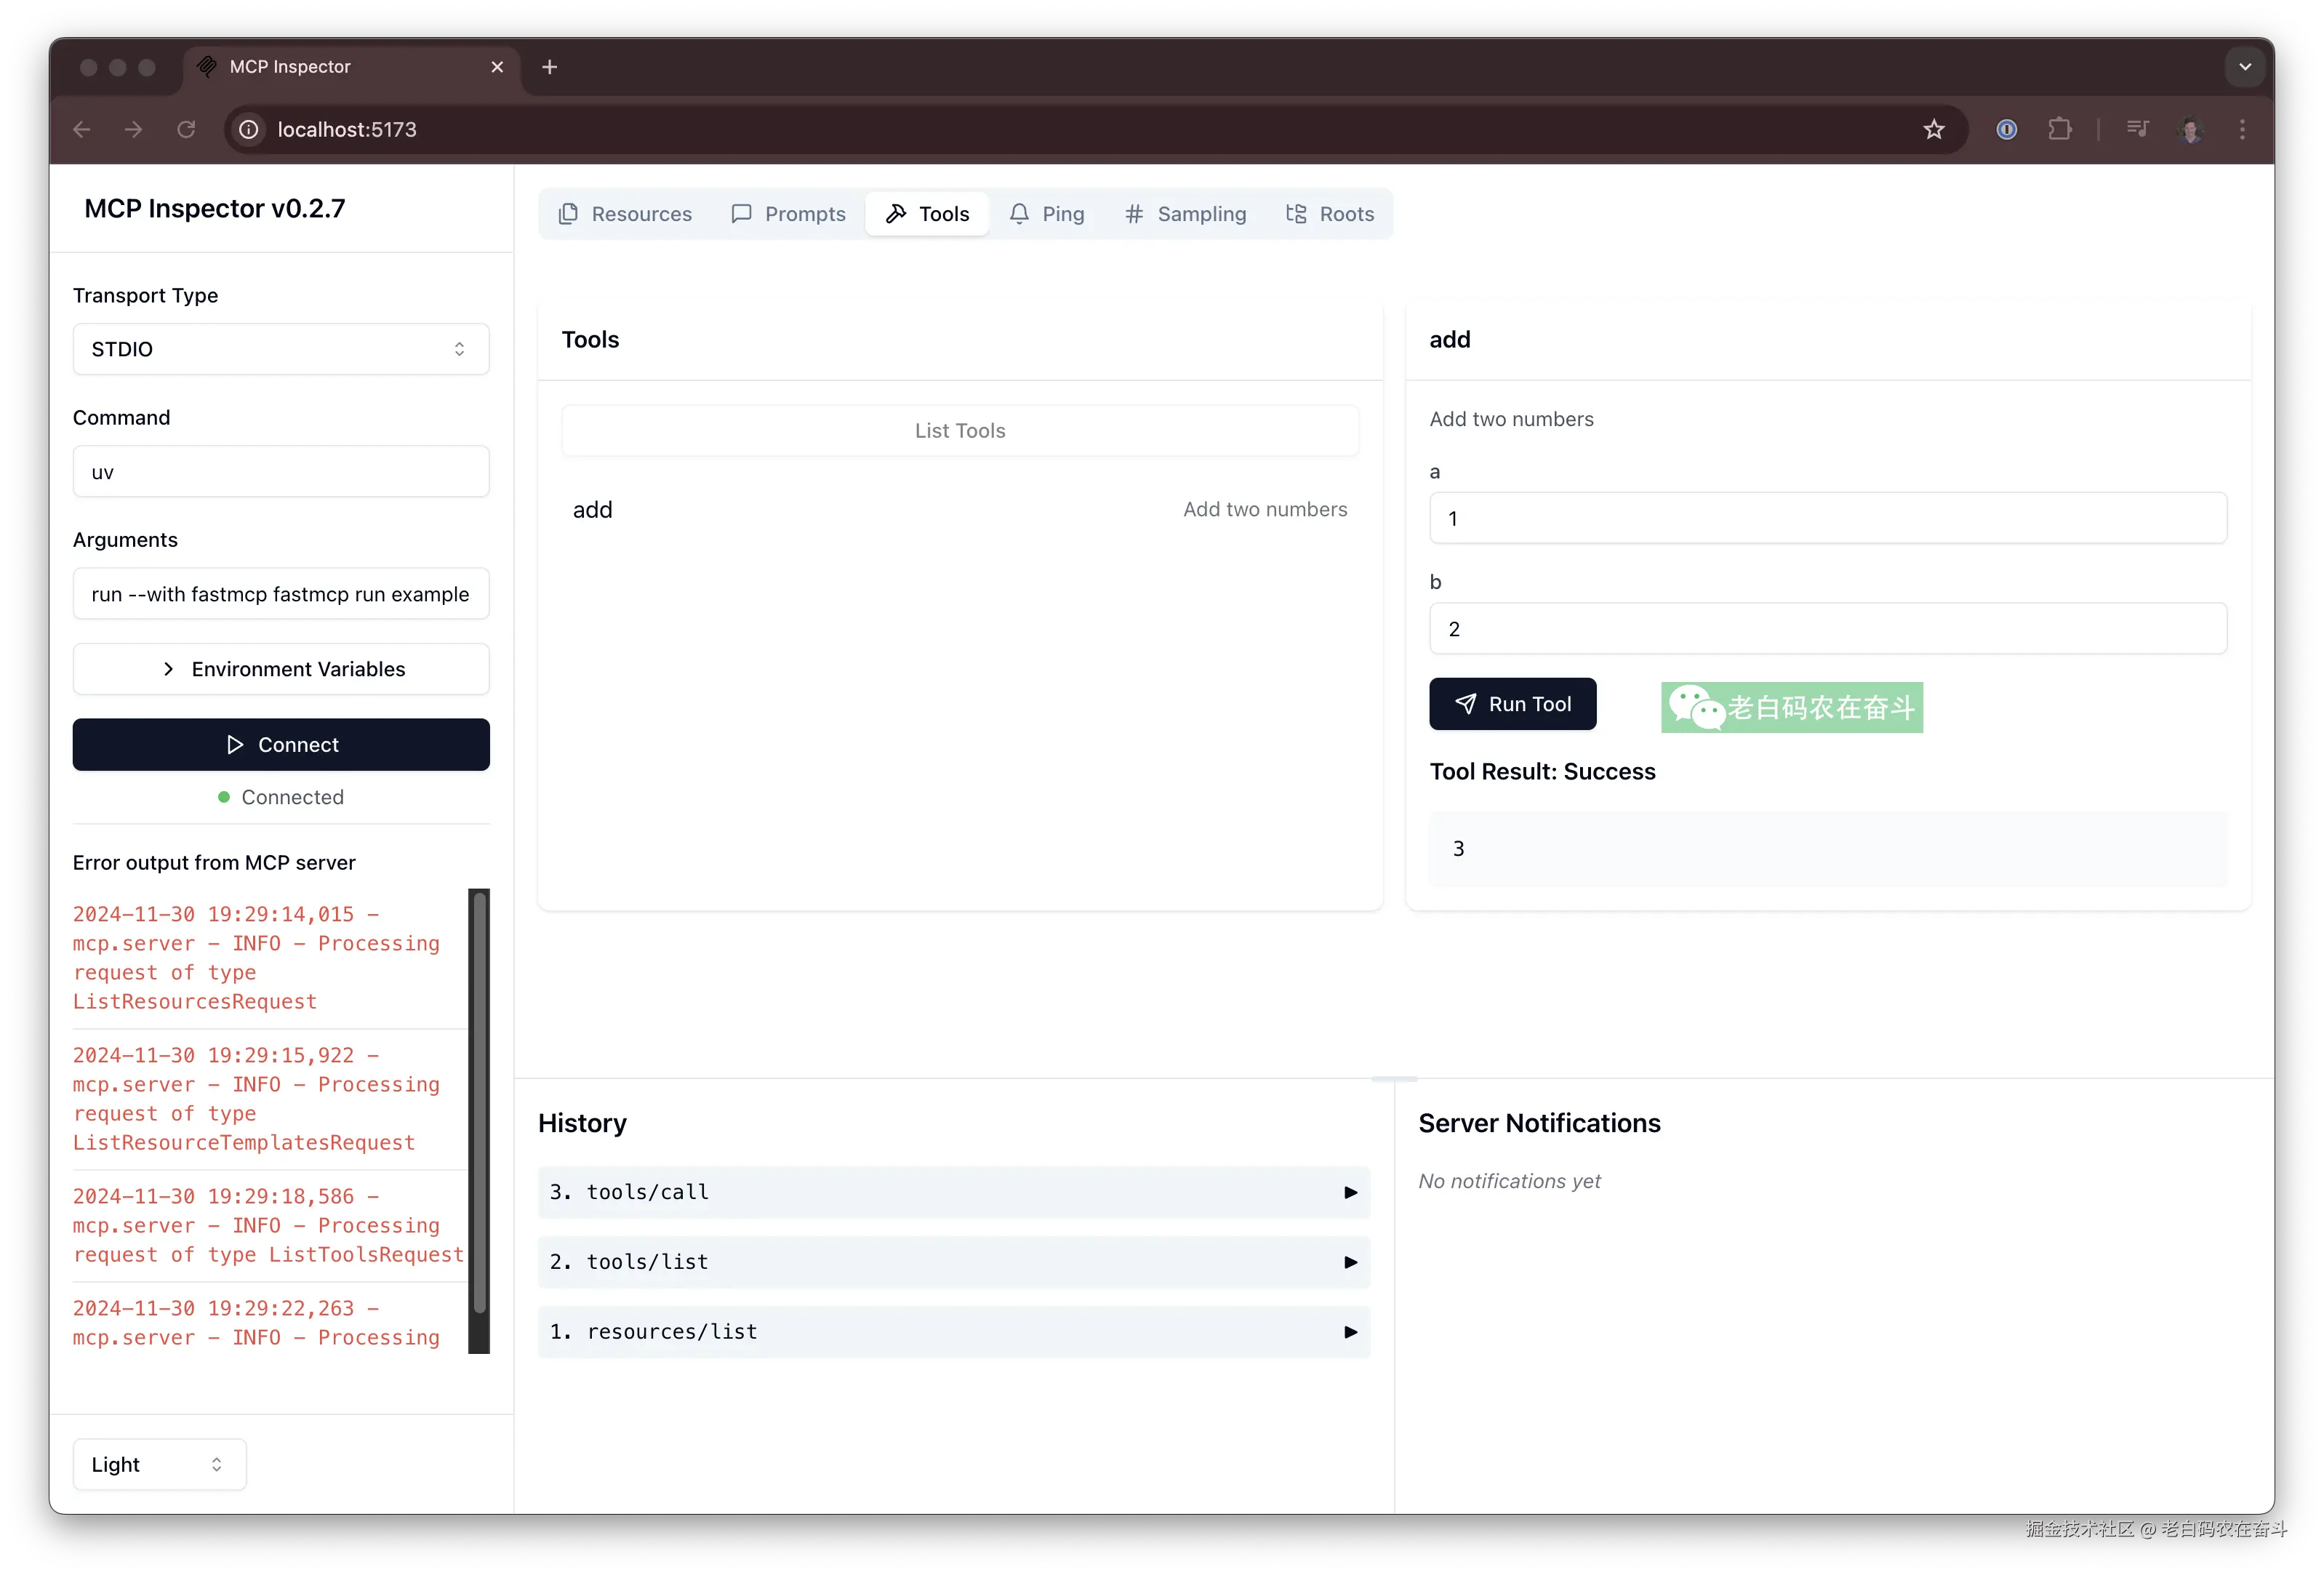Click the page reload icon
Viewport: 2324px width, 1575px height.
(x=186, y=129)
